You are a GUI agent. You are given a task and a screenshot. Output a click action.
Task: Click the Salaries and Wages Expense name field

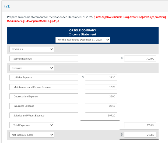[44, 115]
